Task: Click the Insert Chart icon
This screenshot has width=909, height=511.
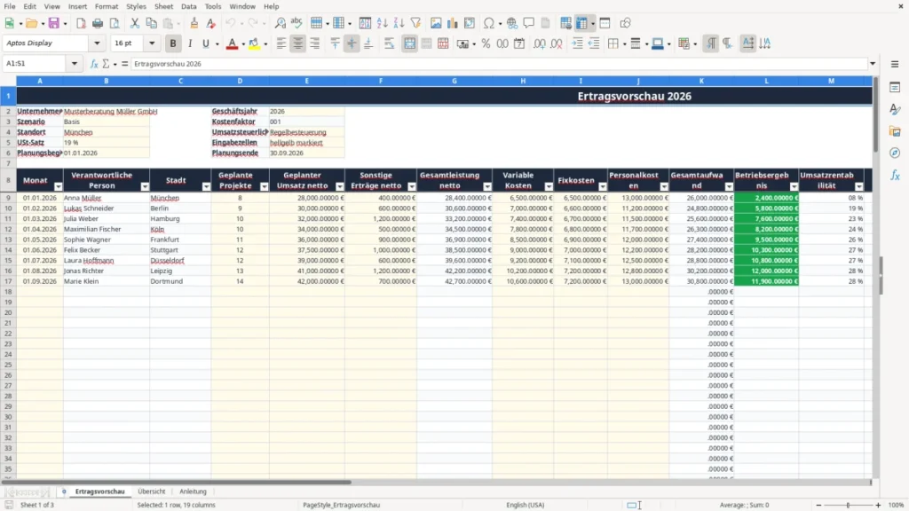Action: (x=453, y=23)
